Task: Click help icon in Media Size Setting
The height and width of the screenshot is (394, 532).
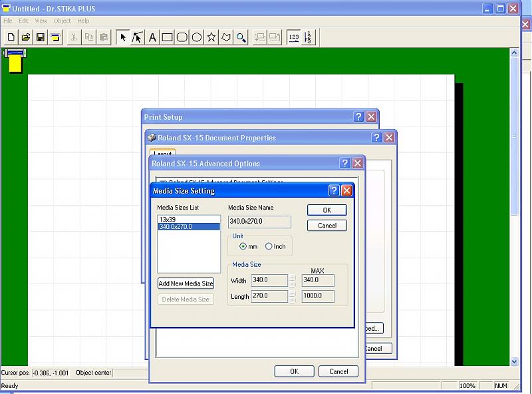Action: pyautogui.click(x=334, y=190)
